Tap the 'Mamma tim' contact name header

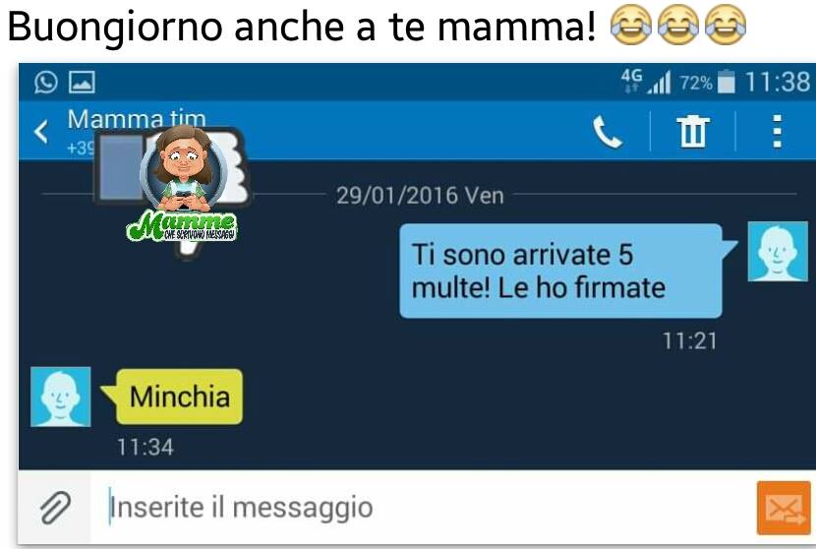pyautogui.click(x=137, y=119)
